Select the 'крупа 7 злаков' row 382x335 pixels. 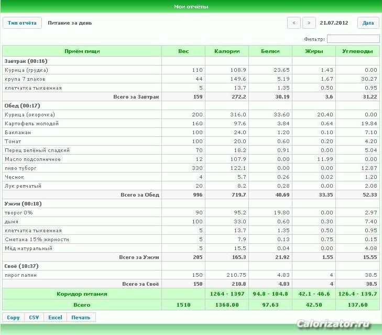191,79
